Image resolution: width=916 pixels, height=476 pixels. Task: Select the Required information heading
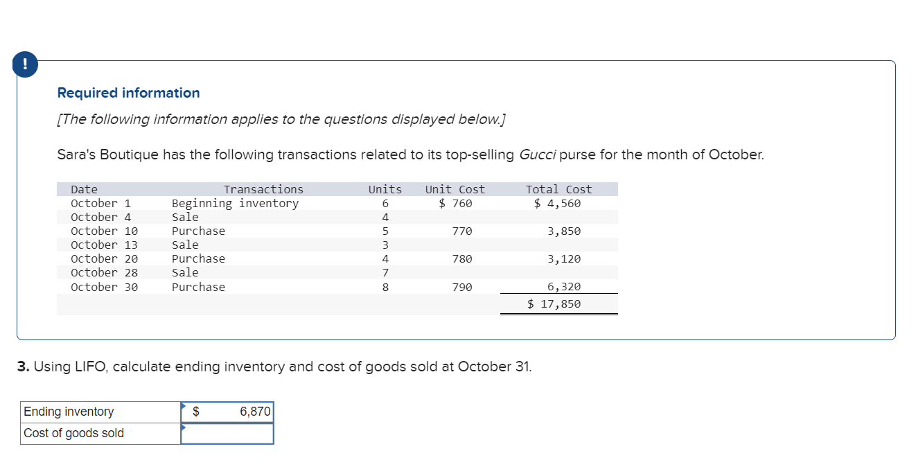point(128,92)
